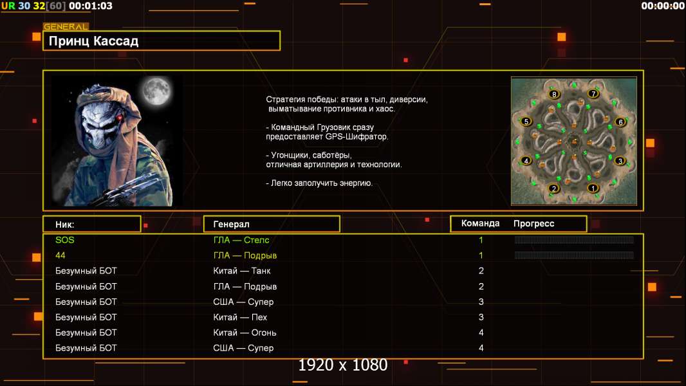Click bot's 'ГЛА — Подрыв' in team 2
This screenshot has width=686, height=386.
point(245,286)
